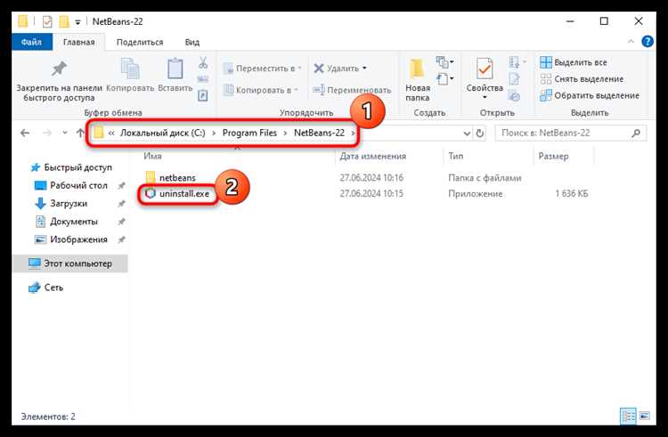Screen dimensions: 668x437
Task: Open the Easy access icon menu
Action: [x=444, y=78]
